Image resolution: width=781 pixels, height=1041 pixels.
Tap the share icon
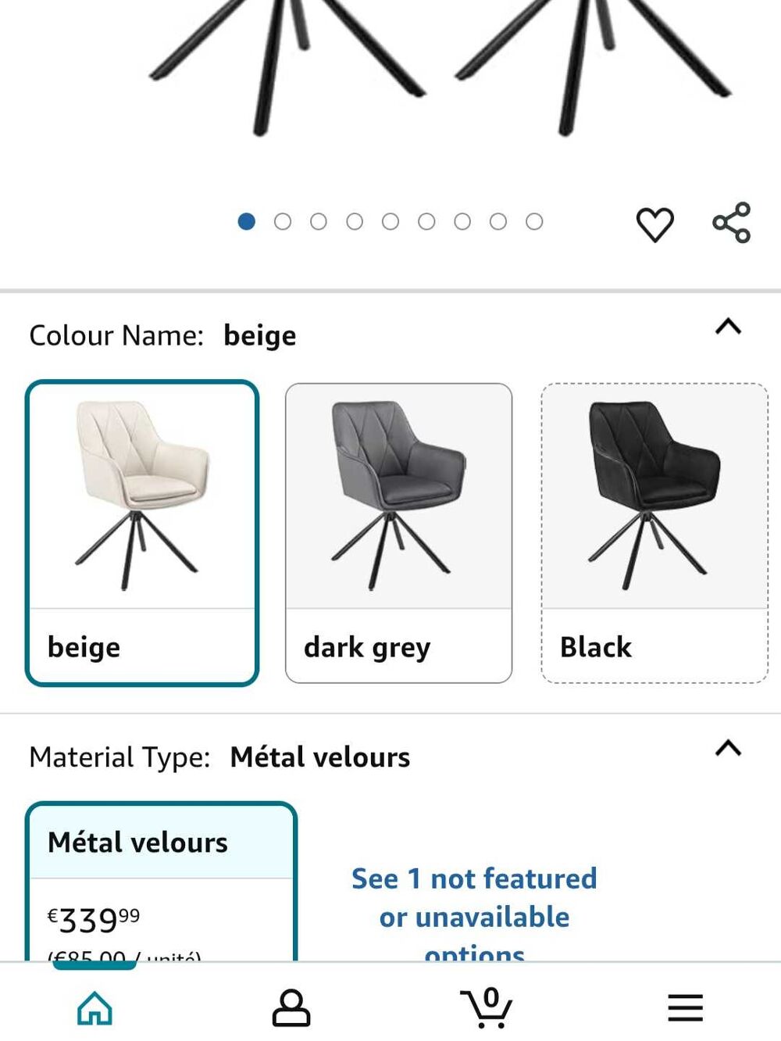click(x=732, y=223)
